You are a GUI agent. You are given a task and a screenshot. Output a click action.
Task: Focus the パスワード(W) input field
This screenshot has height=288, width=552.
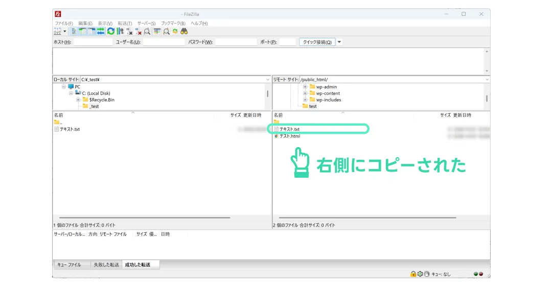(236, 42)
